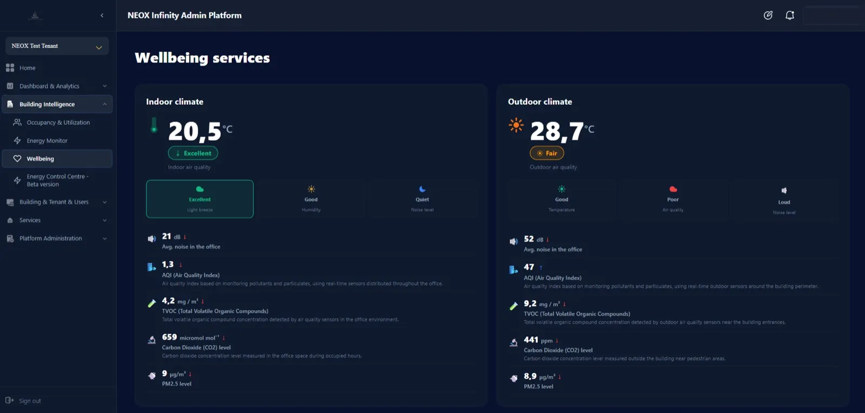Collapse the Building Intelligence section
Screen dimensions: 865x413
pyautogui.click(x=104, y=104)
